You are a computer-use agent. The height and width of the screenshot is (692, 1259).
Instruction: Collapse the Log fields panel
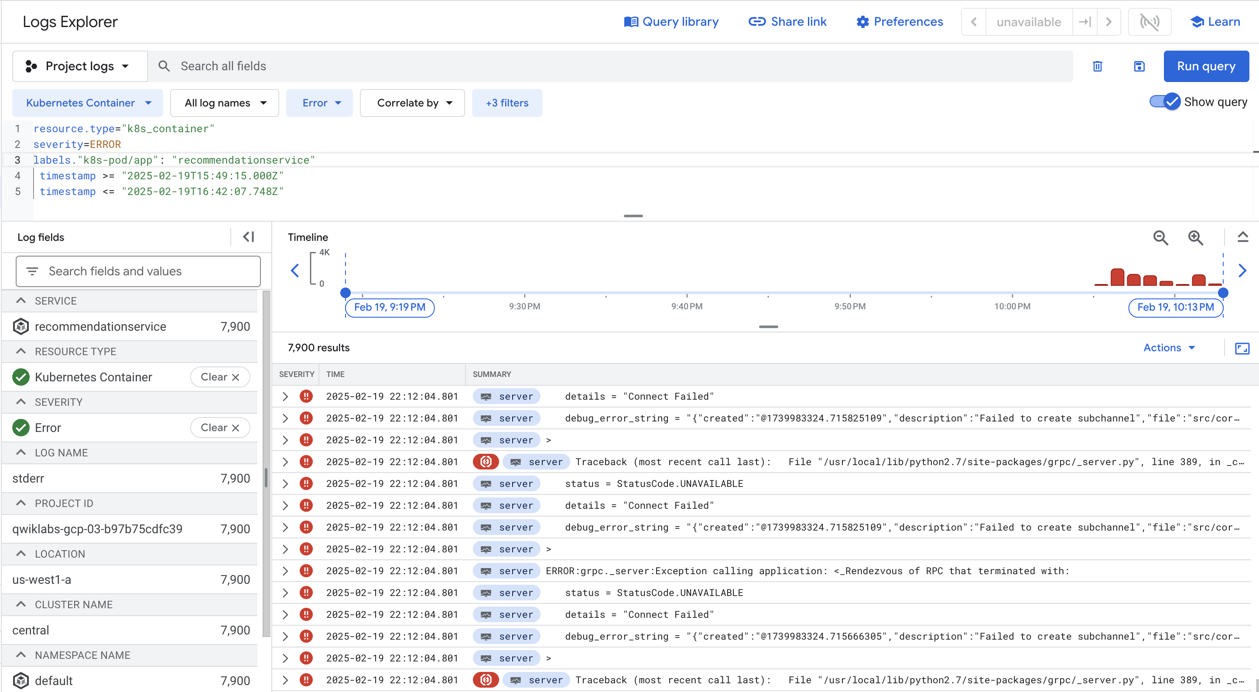(249, 237)
